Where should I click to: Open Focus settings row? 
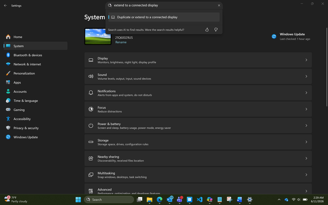pos(198,109)
